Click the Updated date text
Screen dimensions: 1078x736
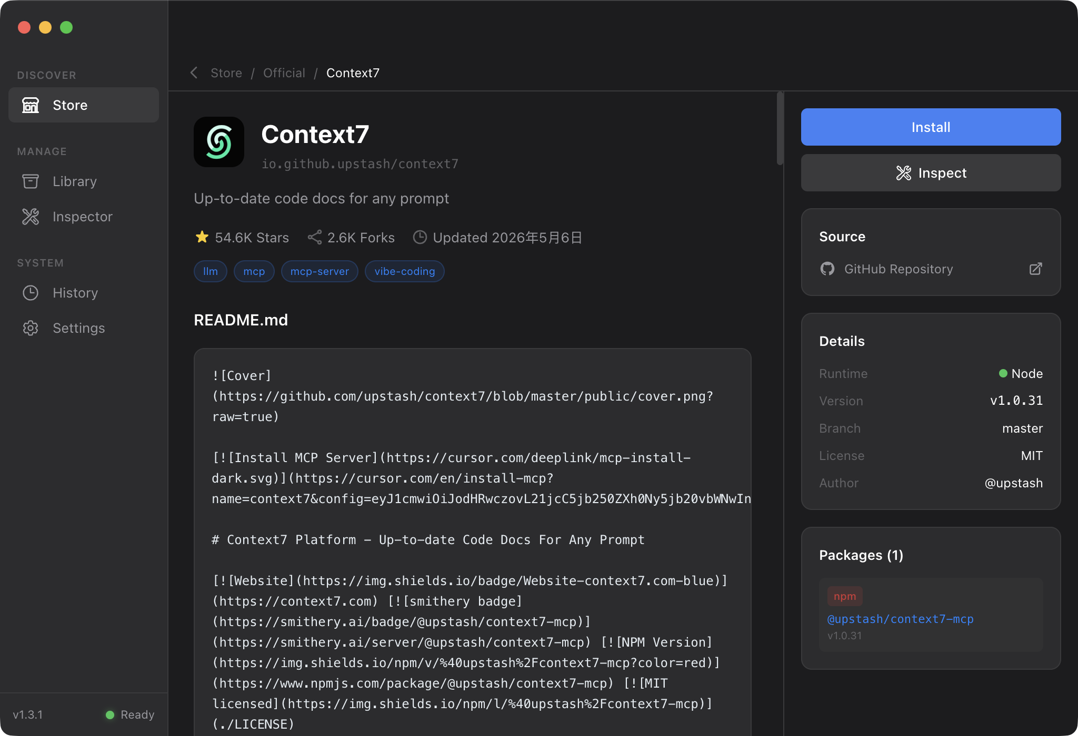coord(507,238)
